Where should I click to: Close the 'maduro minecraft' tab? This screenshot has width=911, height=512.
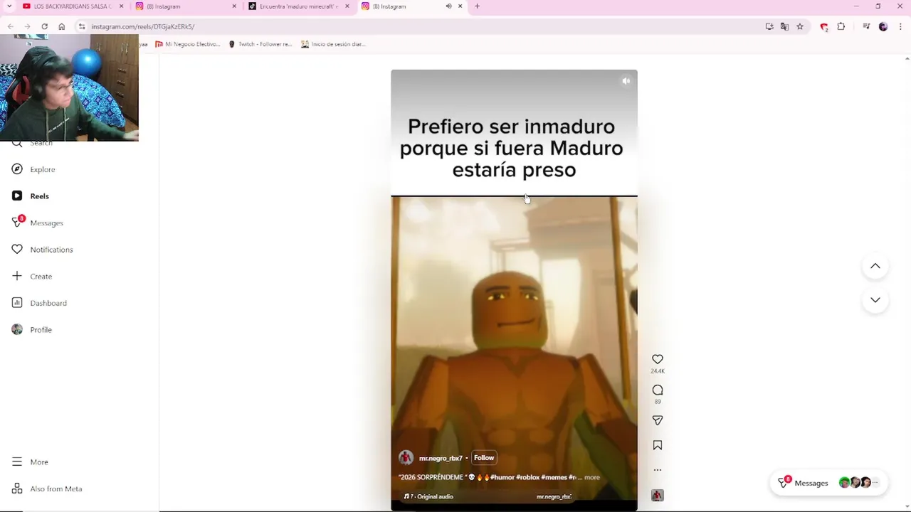347,6
